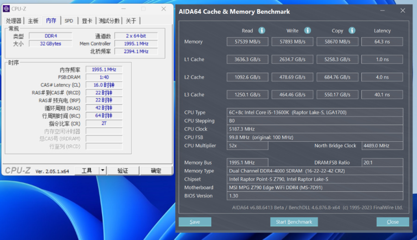The width and height of the screenshot is (417, 240).
Task: Click the L3 Cache latency 40.1 ns
Action: coord(382,95)
